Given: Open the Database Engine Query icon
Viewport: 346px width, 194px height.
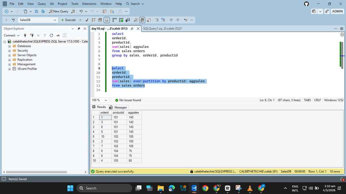Looking at the screenshot, I should point(73,11).
